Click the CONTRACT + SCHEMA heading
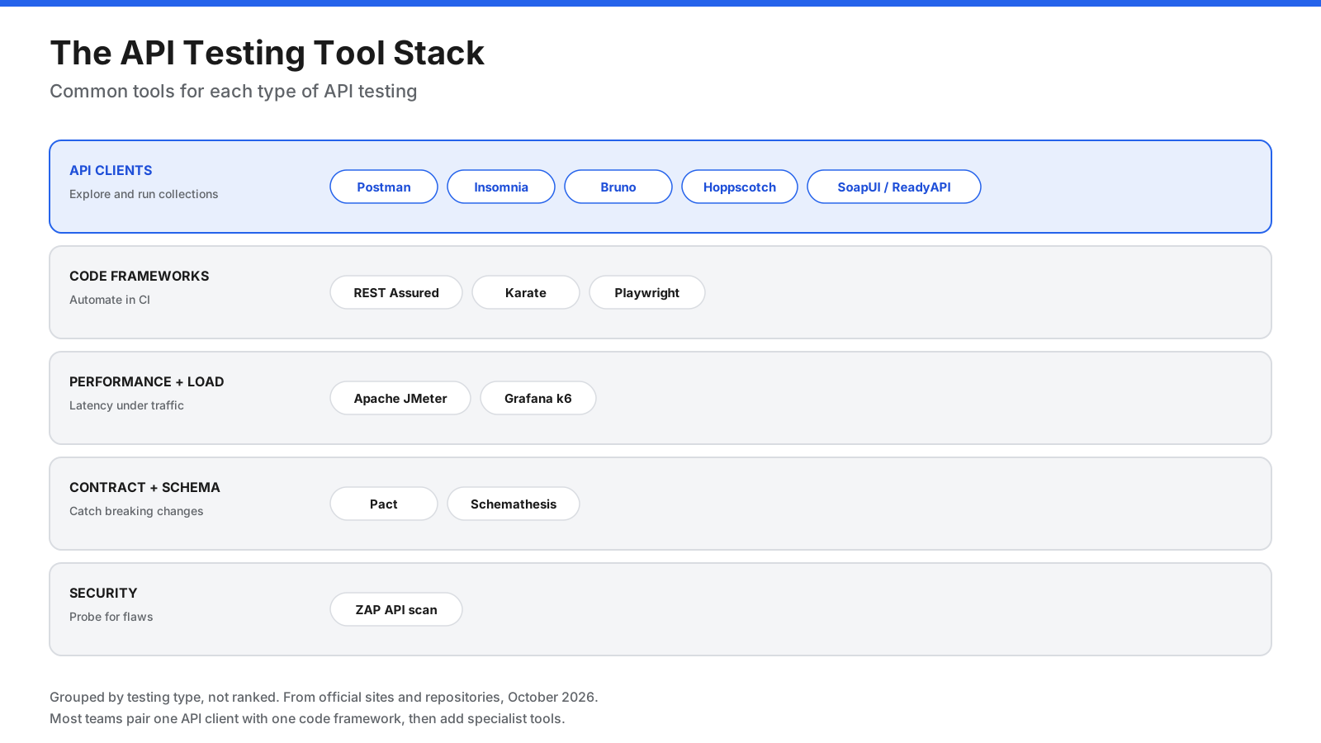The image size is (1321, 743). point(144,487)
